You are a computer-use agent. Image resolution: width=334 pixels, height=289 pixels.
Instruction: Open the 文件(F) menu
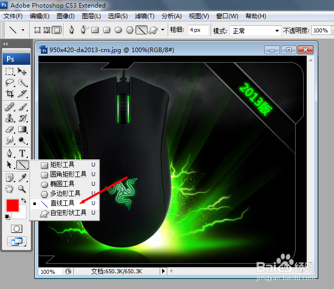13,16
